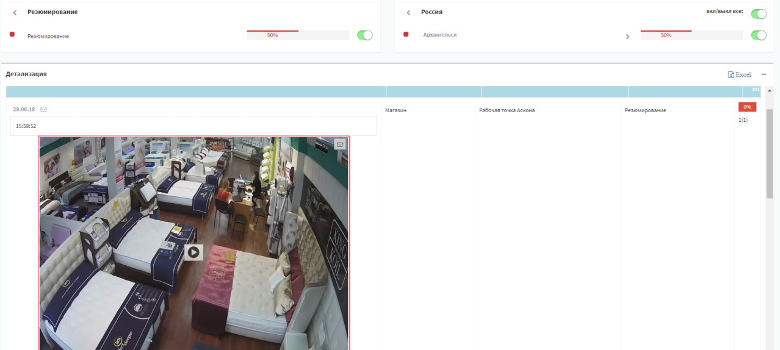Viewport: 780px width, 350px height.
Task: Click the Рабочая точка Аскона cell
Action: tap(507, 110)
